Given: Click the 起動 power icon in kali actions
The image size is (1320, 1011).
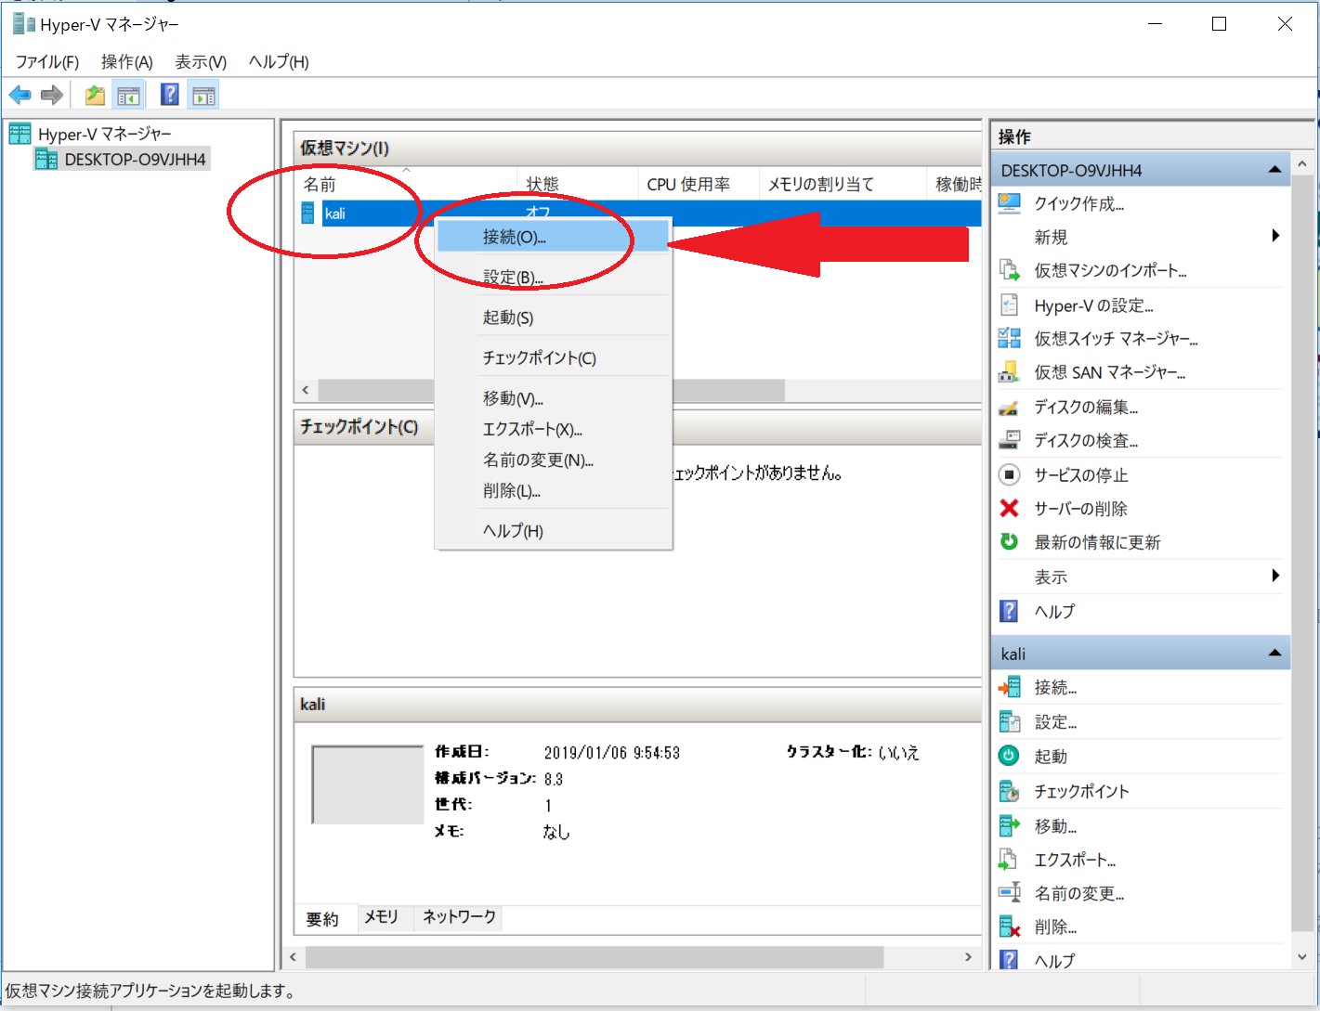Looking at the screenshot, I should point(1009,756).
